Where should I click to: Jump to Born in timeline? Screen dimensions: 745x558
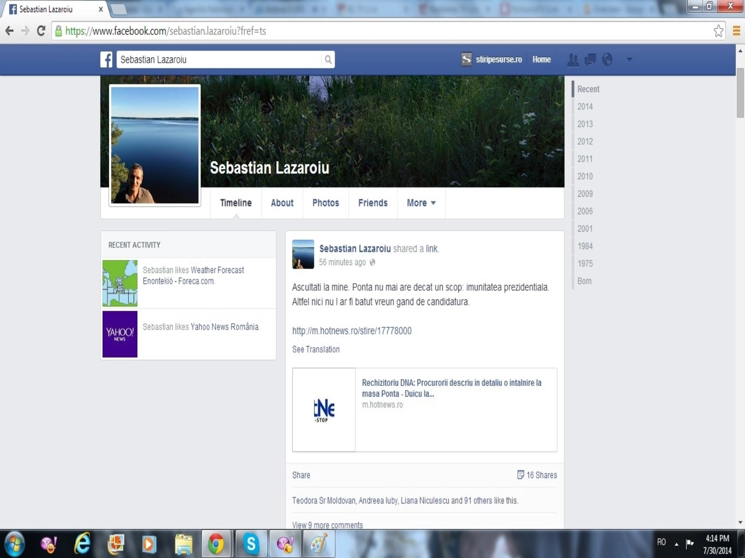(584, 281)
